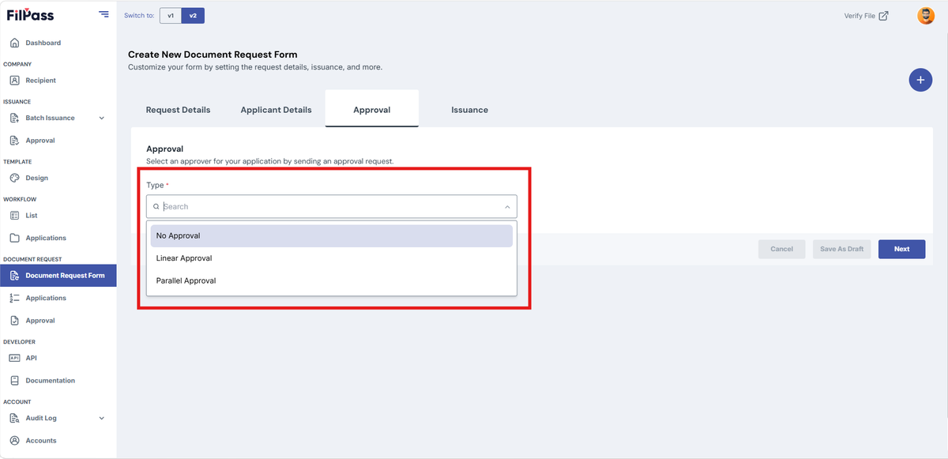Click the Dashboard home icon
This screenshot has height=459, width=948.
(x=14, y=43)
